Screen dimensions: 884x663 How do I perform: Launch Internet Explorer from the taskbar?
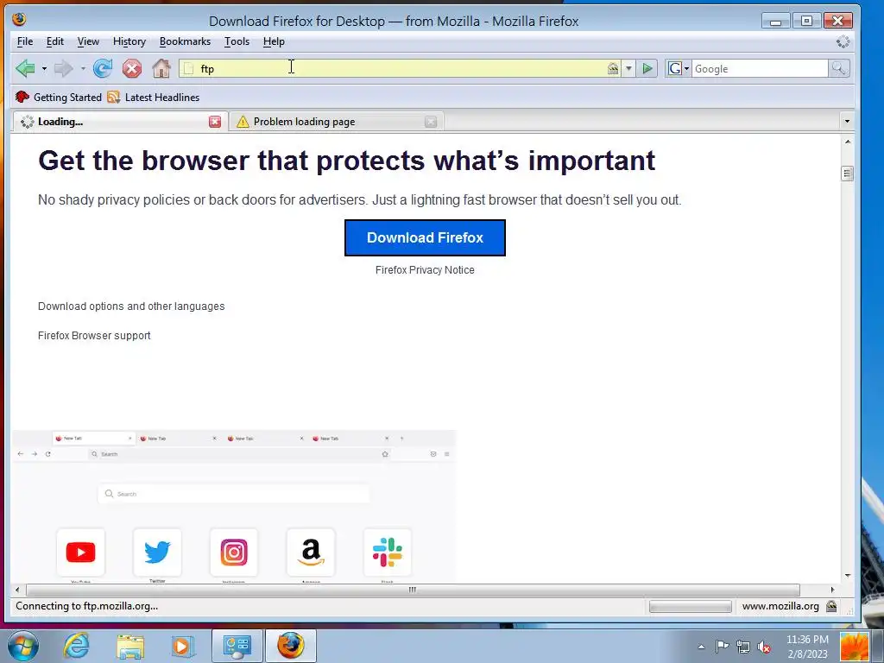[76, 646]
